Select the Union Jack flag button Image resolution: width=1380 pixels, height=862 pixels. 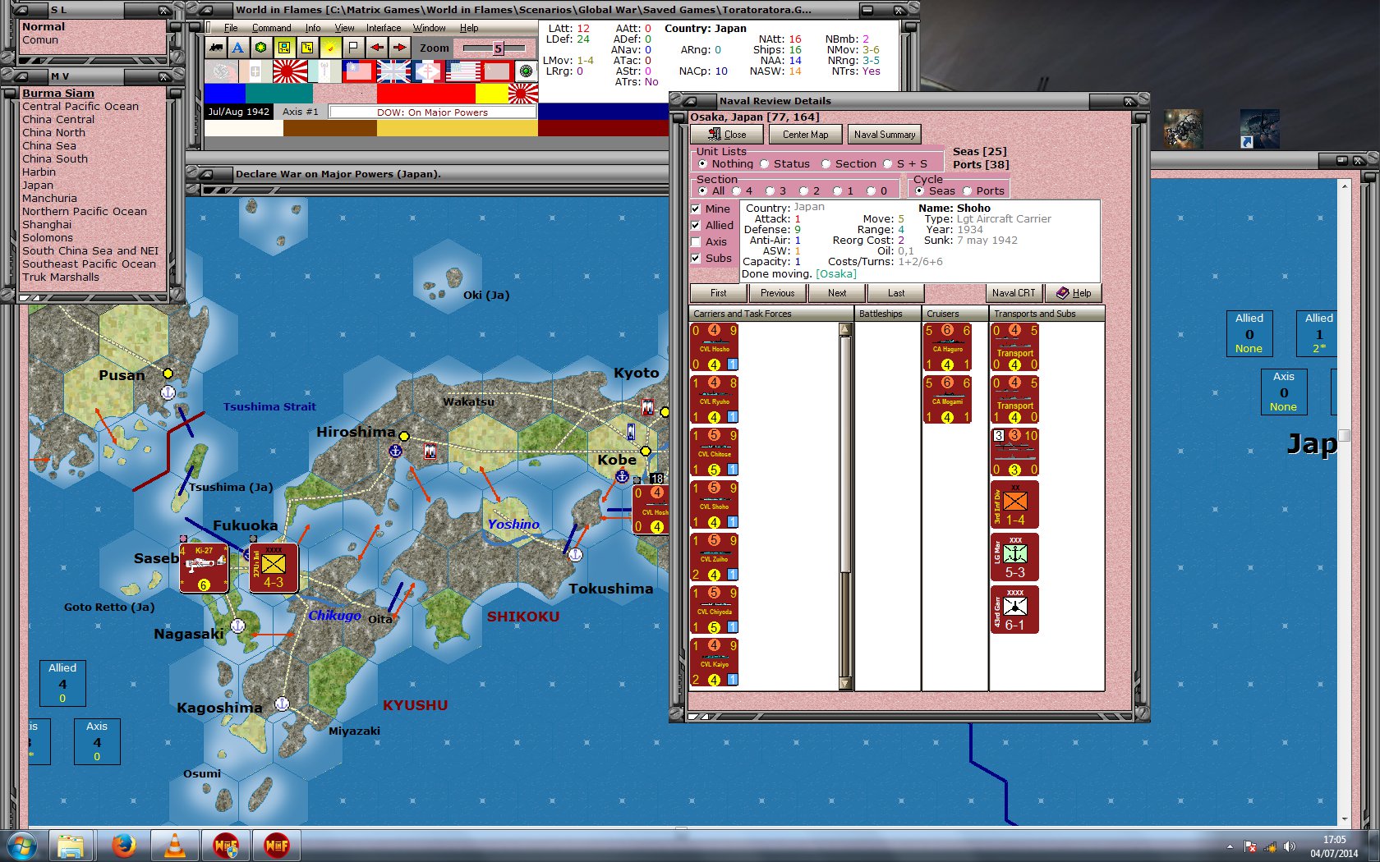(x=393, y=71)
